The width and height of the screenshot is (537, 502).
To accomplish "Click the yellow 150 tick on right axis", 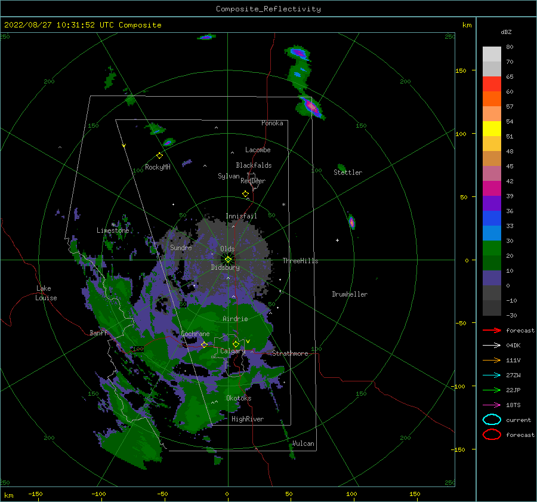I will [461, 70].
